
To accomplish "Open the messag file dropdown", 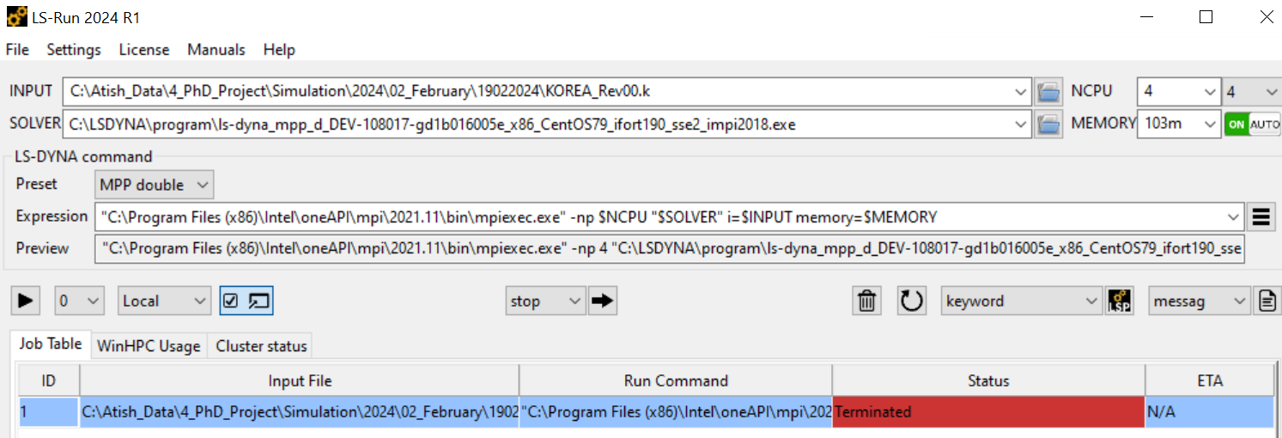I will [1200, 301].
